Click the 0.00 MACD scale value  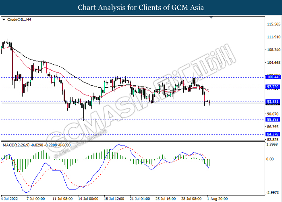click(270, 159)
